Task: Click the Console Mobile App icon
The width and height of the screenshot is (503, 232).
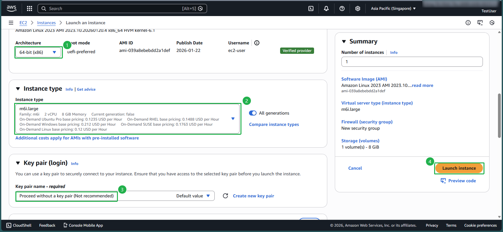Action: [x=65, y=225]
